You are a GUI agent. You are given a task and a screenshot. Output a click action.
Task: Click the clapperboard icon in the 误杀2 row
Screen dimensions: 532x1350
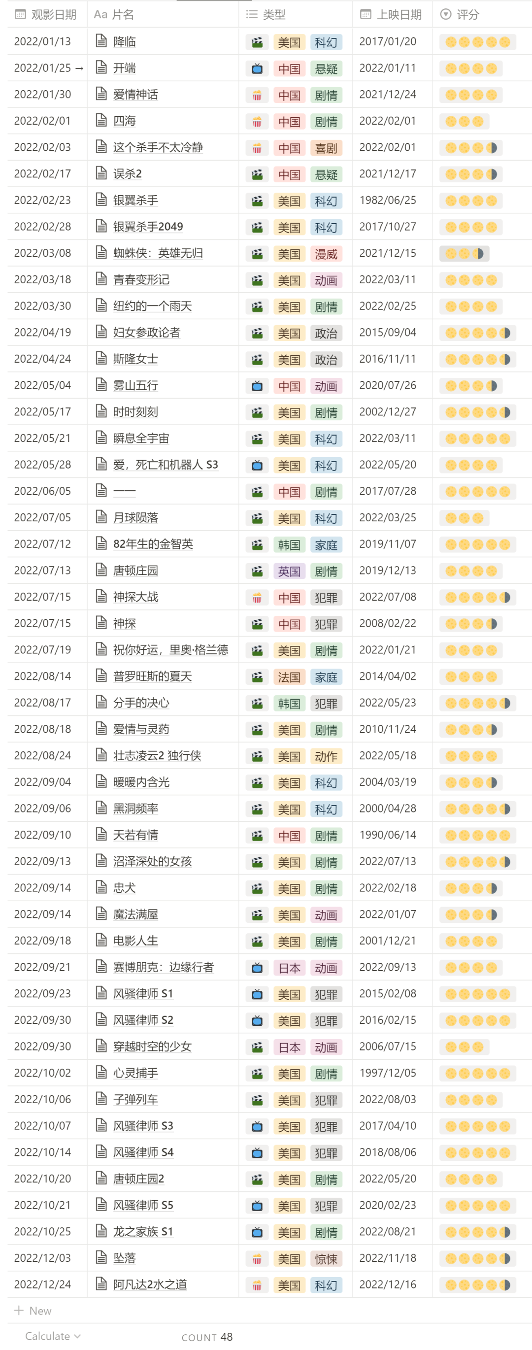pos(257,174)
